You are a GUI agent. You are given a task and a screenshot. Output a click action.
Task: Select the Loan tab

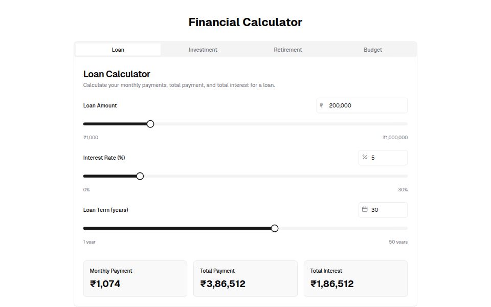point(118,50)
